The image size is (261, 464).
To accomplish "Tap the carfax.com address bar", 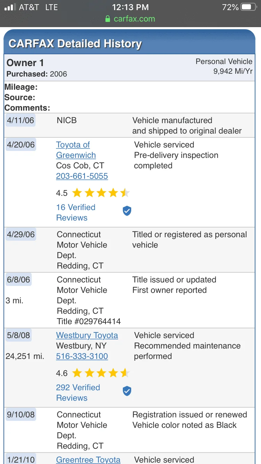I will pos(130,19).
